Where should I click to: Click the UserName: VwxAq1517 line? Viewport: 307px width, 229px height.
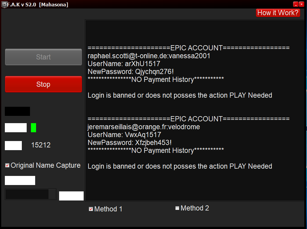coord(124,135)
